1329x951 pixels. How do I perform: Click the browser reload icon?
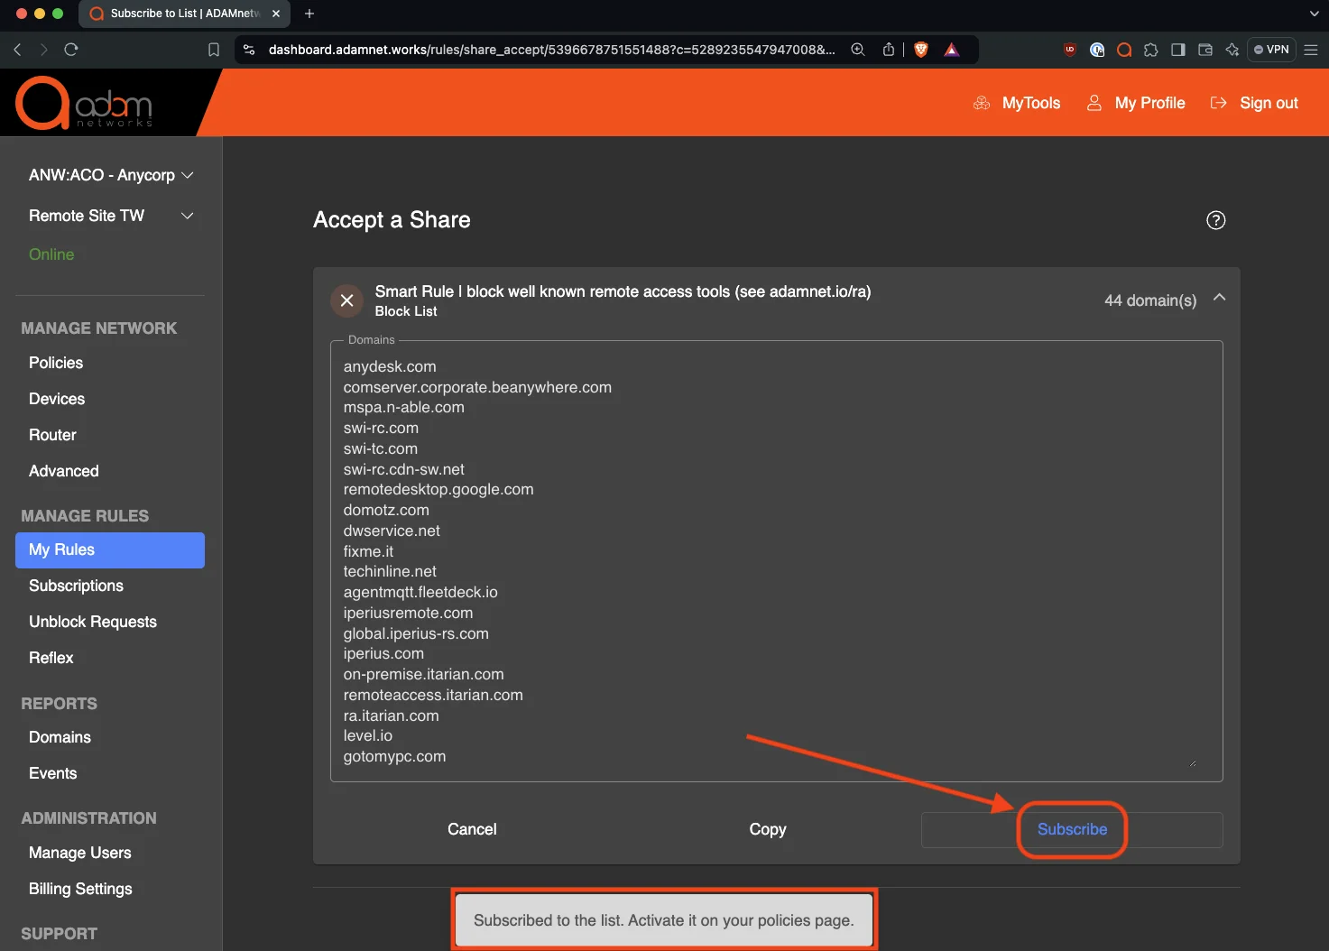pos(71,50)
